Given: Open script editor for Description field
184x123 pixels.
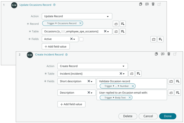Looking at the screenshot, I should click(171, 93).
